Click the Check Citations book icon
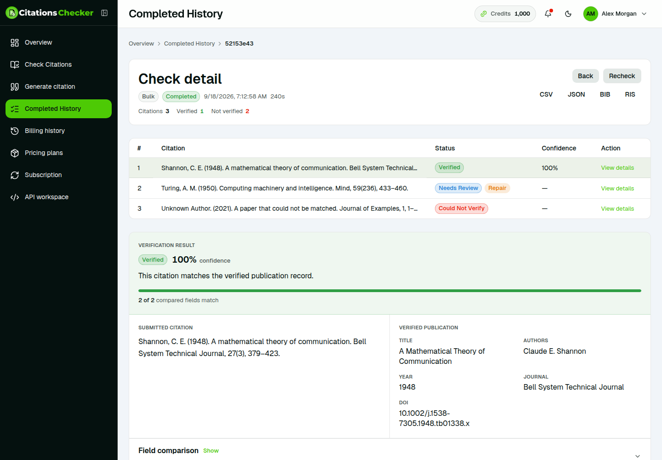 15,64
